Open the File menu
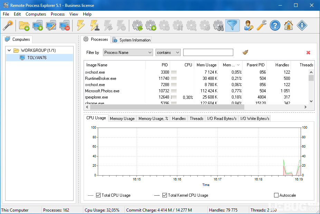Viewport: 320px width, 214px height. coord(6,14)
